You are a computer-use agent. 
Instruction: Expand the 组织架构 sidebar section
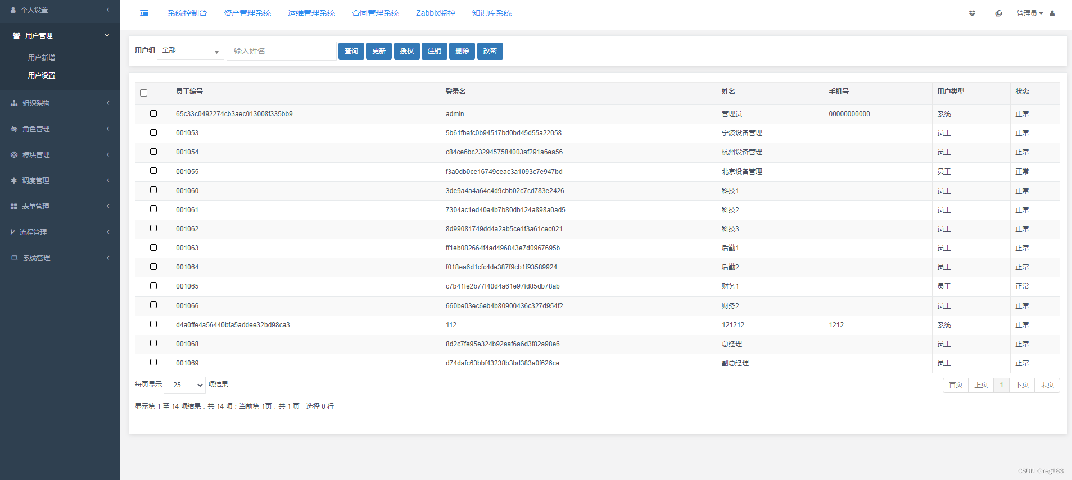[60, 103]
